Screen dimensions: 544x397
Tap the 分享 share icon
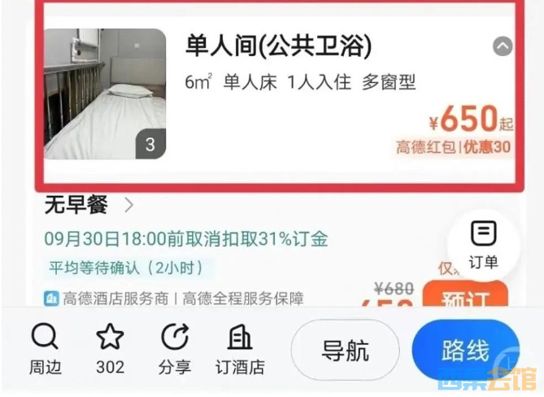coord(175,336)
